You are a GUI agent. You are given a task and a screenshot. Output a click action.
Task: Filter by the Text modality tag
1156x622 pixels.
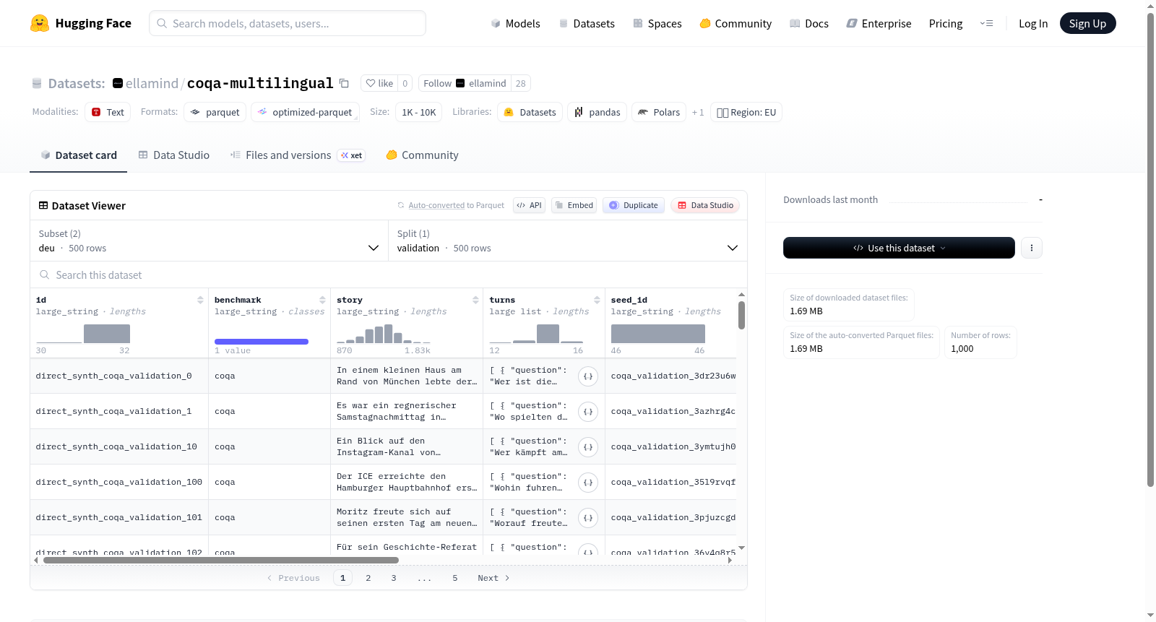[108, 112]
